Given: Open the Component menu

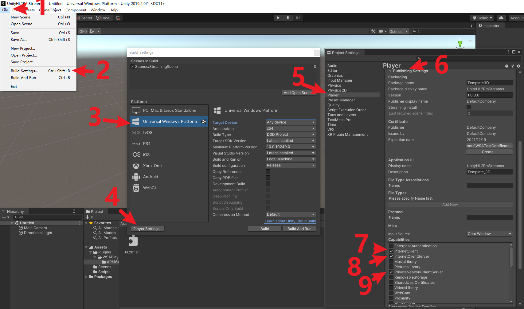Looking at the screenshot, I should pyautogui.click(x=76, y=10).
